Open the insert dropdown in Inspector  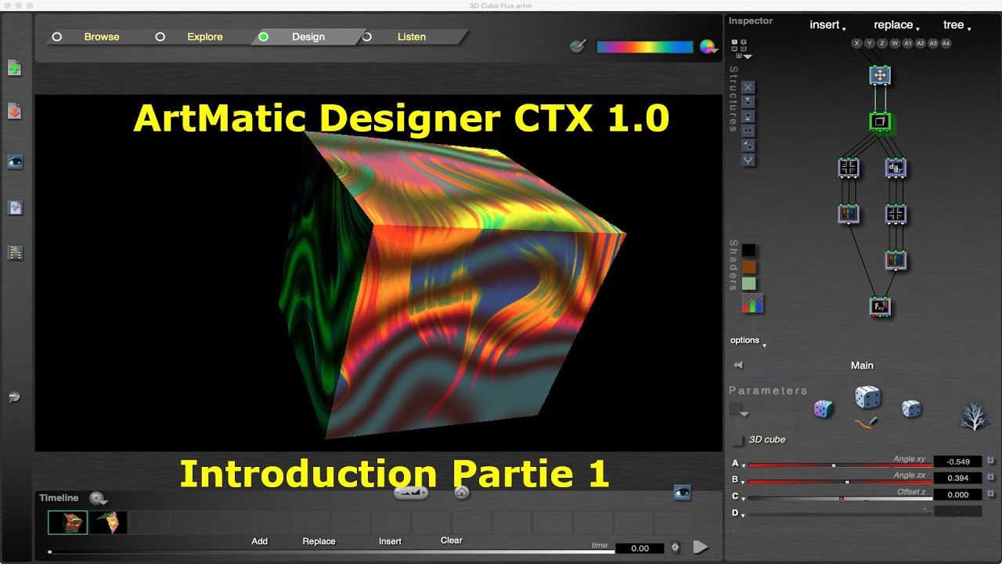827,25
